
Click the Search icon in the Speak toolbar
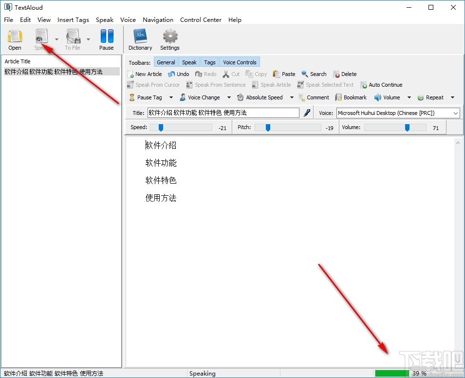pyautogui.click(x=314, y=74)
